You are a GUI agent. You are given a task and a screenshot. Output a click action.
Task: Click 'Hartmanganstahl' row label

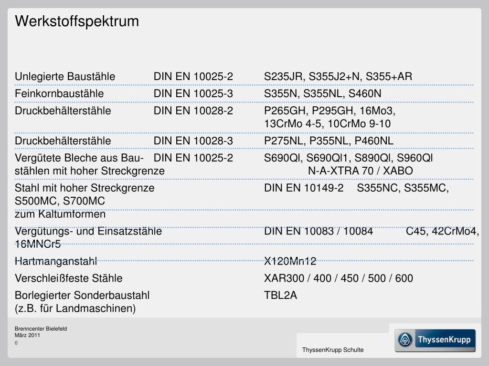point(56,262)
